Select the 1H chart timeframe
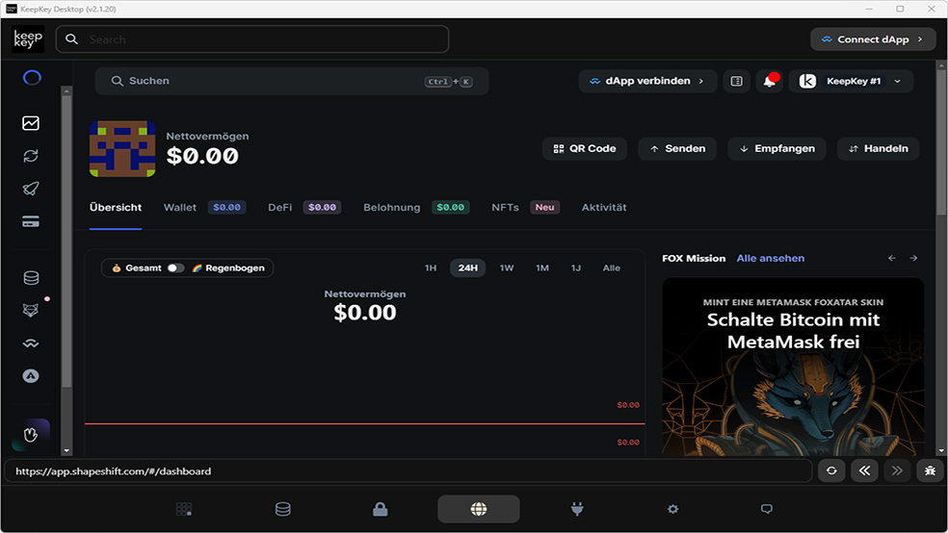Image resolution: width=948 pixels, height=533 pixels. click(431, 268)
